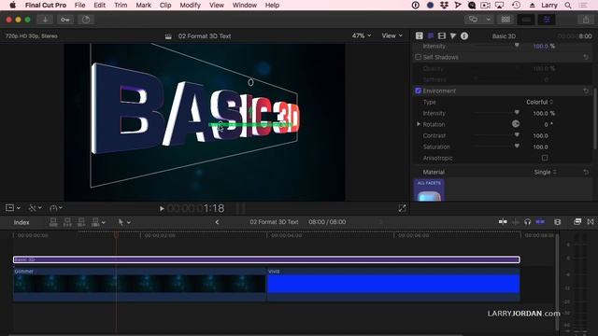Enable the Anisotropic checkbox
Screen dimensions: 598x336
pyautogui.click(x=545, y=158)
